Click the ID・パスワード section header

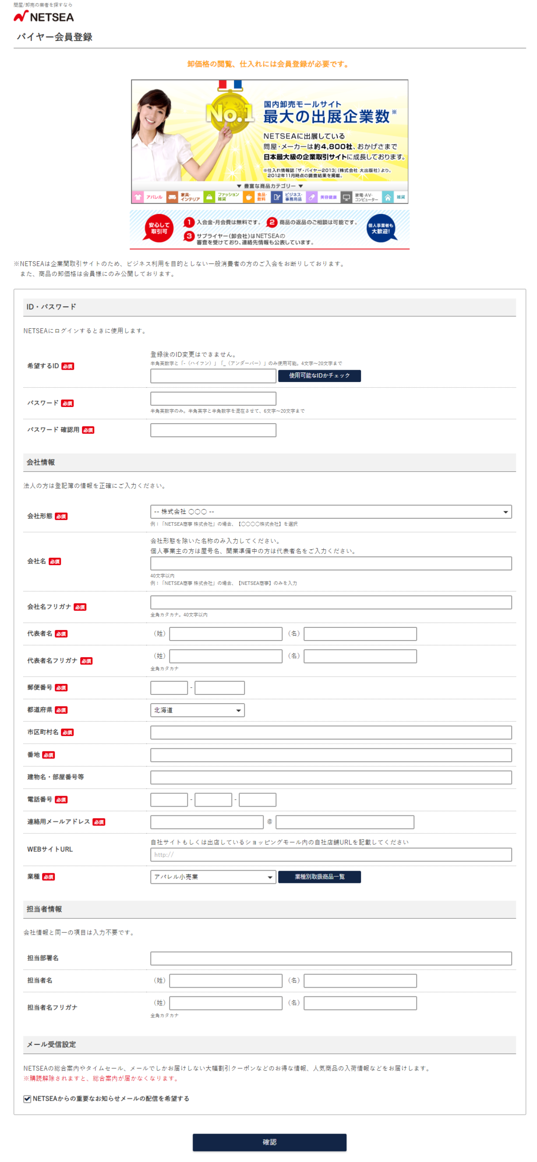point(269,307)
